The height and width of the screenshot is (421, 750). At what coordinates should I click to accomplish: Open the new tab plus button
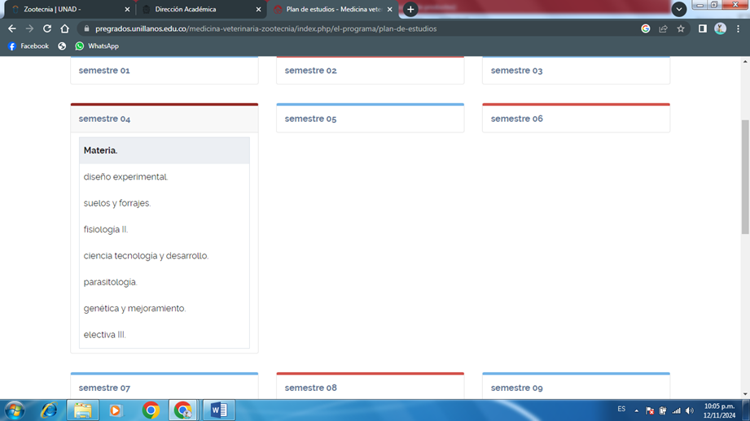click(410, 10)
